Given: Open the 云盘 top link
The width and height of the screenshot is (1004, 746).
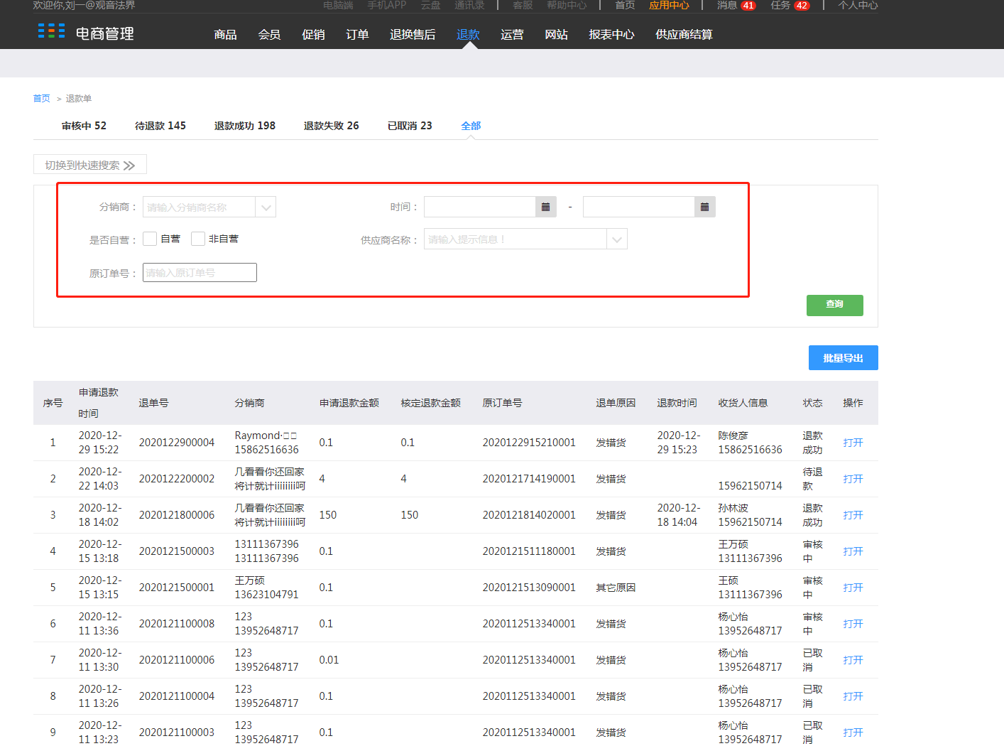Looking at the screenshot, I should tap(430, 5).
